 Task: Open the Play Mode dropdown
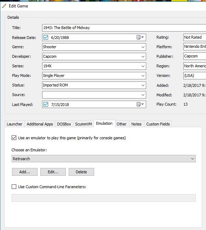(94, 76)
